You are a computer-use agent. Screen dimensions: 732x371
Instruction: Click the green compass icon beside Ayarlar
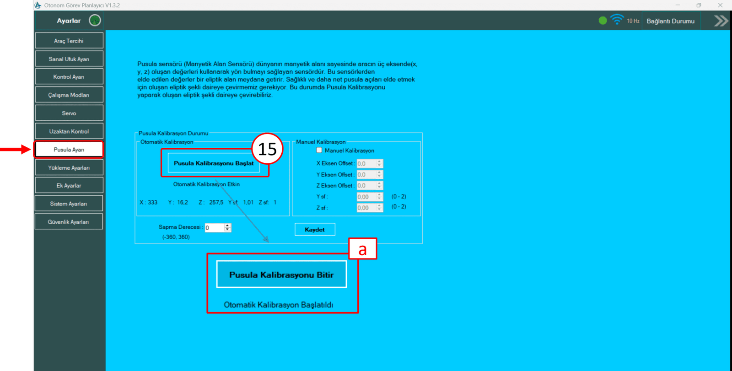click(x=95, y=21)
